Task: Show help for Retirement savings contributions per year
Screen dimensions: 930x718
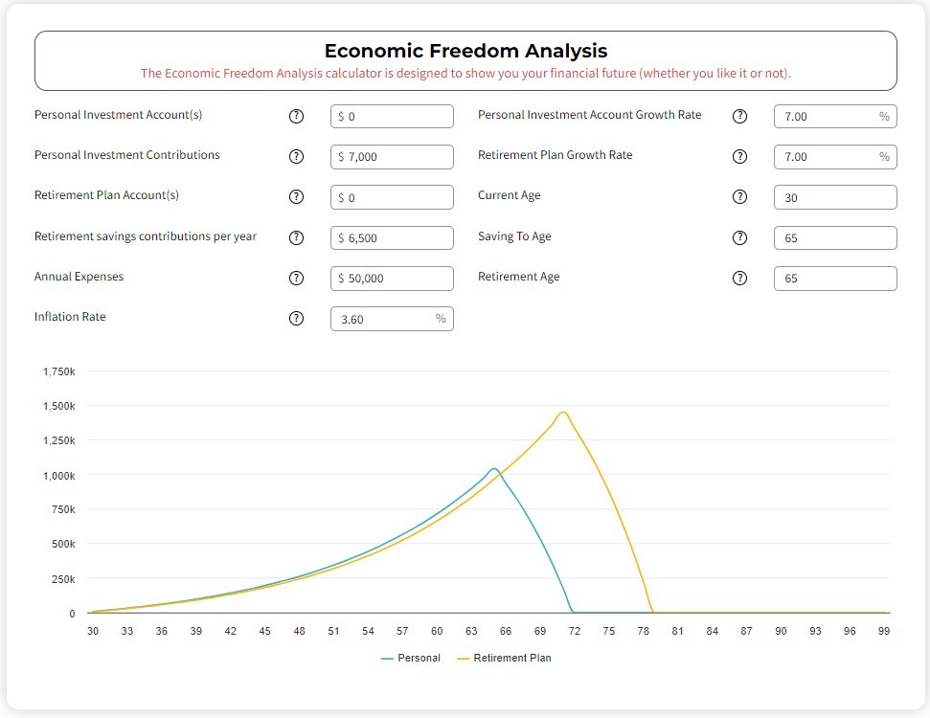Action: (x=296, y=237)
